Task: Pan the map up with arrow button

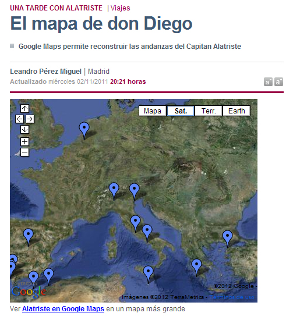Action: coord(24,108)
